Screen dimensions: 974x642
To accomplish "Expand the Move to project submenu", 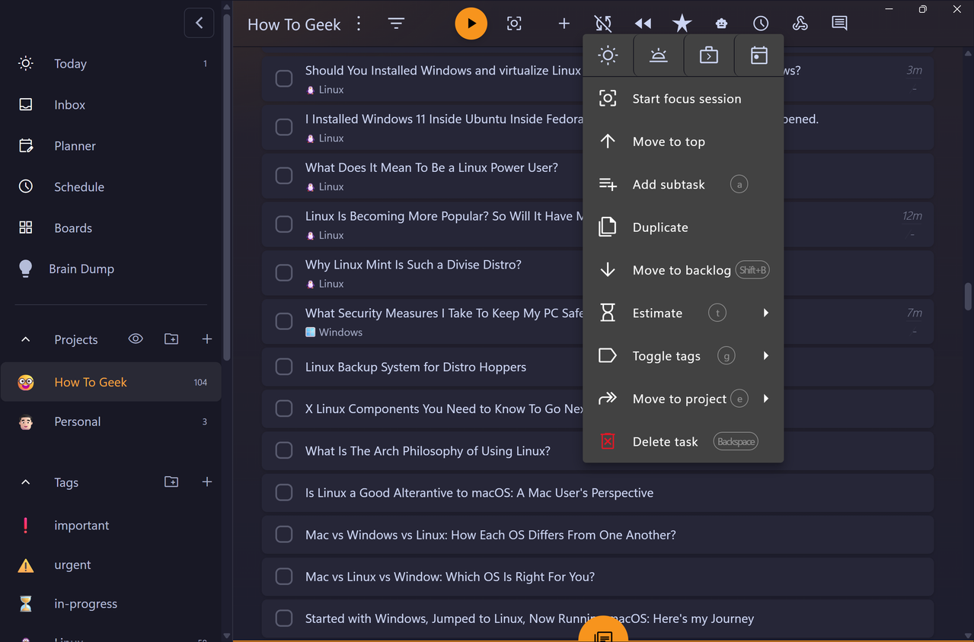I will (683, 399).
